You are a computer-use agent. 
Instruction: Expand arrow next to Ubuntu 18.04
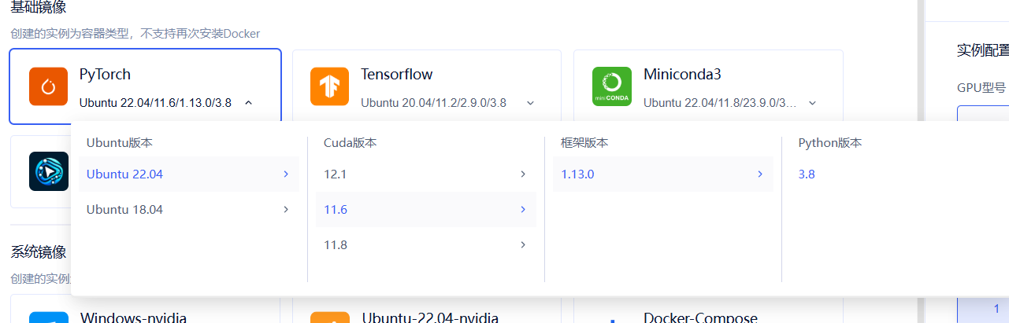(x=286, y=209)
